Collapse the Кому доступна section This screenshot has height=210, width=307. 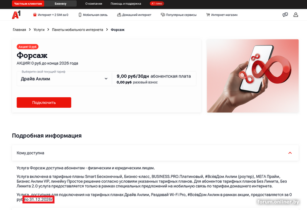coord(290,153)
